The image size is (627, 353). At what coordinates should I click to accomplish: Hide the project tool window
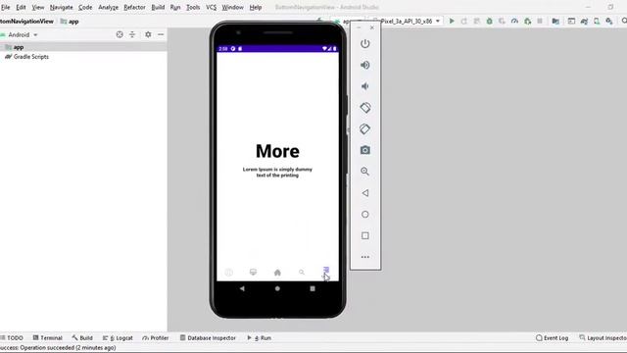(161, 35)
